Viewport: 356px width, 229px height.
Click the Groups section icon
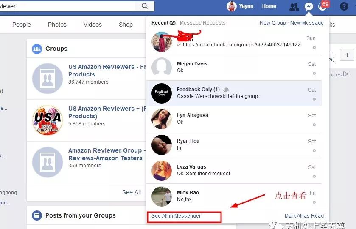(37, 49)
